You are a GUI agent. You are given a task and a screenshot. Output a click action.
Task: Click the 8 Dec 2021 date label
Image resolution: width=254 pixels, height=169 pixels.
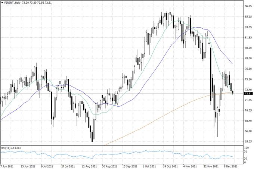coord(230,165)
